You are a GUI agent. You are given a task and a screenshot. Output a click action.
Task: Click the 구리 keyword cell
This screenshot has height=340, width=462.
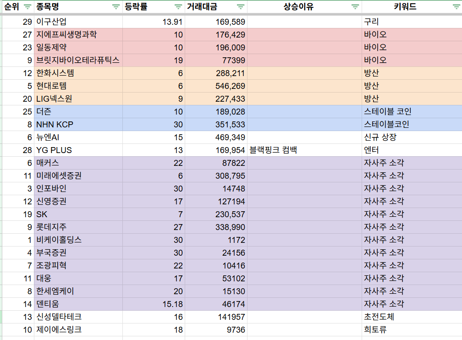click(x=412, y=22)
